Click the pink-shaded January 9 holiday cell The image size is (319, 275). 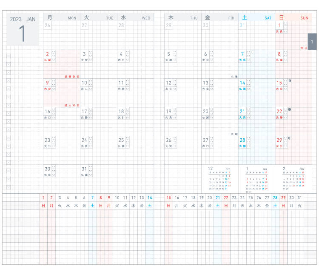(62, 92)
